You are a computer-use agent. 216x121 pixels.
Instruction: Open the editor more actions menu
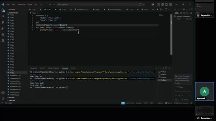169,9
